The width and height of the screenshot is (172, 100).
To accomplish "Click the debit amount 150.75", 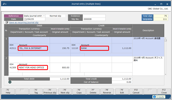I will point(66,48).
